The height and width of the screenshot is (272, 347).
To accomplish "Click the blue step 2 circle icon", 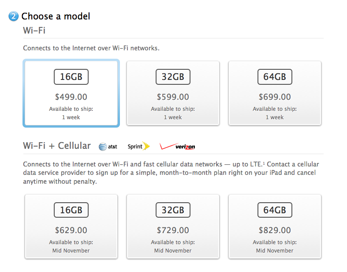I will (14, 16).
